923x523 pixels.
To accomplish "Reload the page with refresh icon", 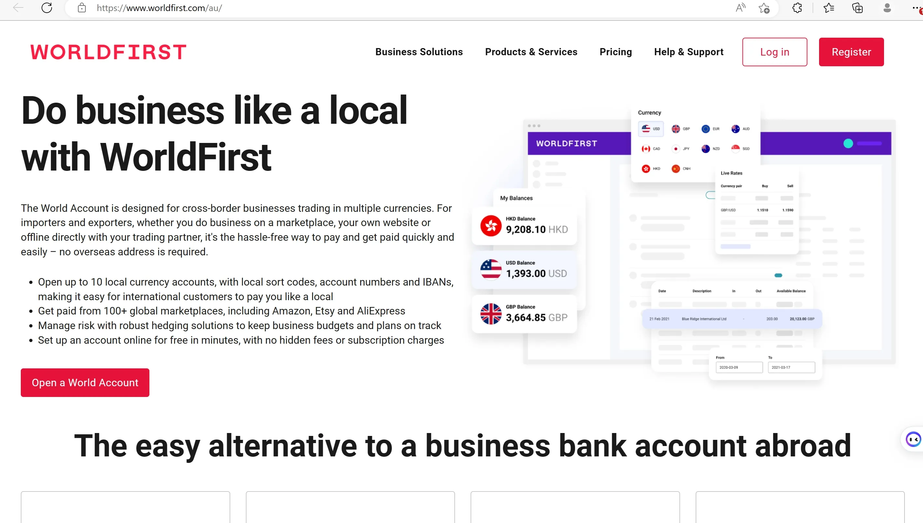I will (x=47, y=7).
